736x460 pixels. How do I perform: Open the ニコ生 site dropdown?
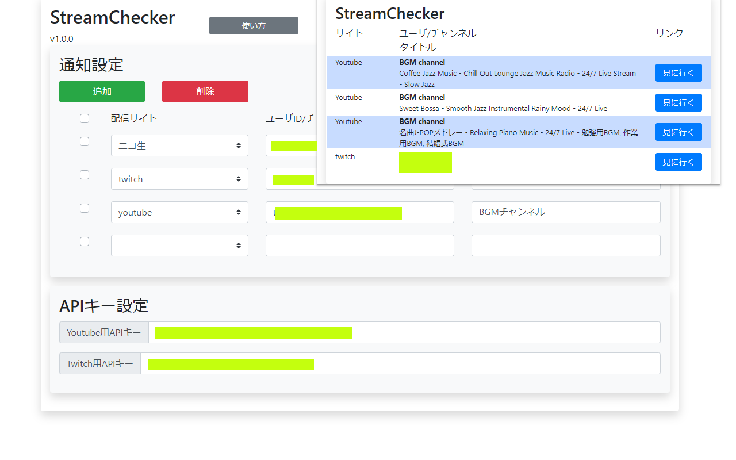point(179,145)
